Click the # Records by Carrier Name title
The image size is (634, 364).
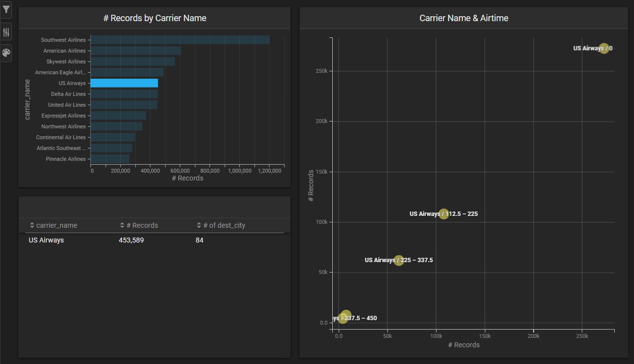pos(155,18)
